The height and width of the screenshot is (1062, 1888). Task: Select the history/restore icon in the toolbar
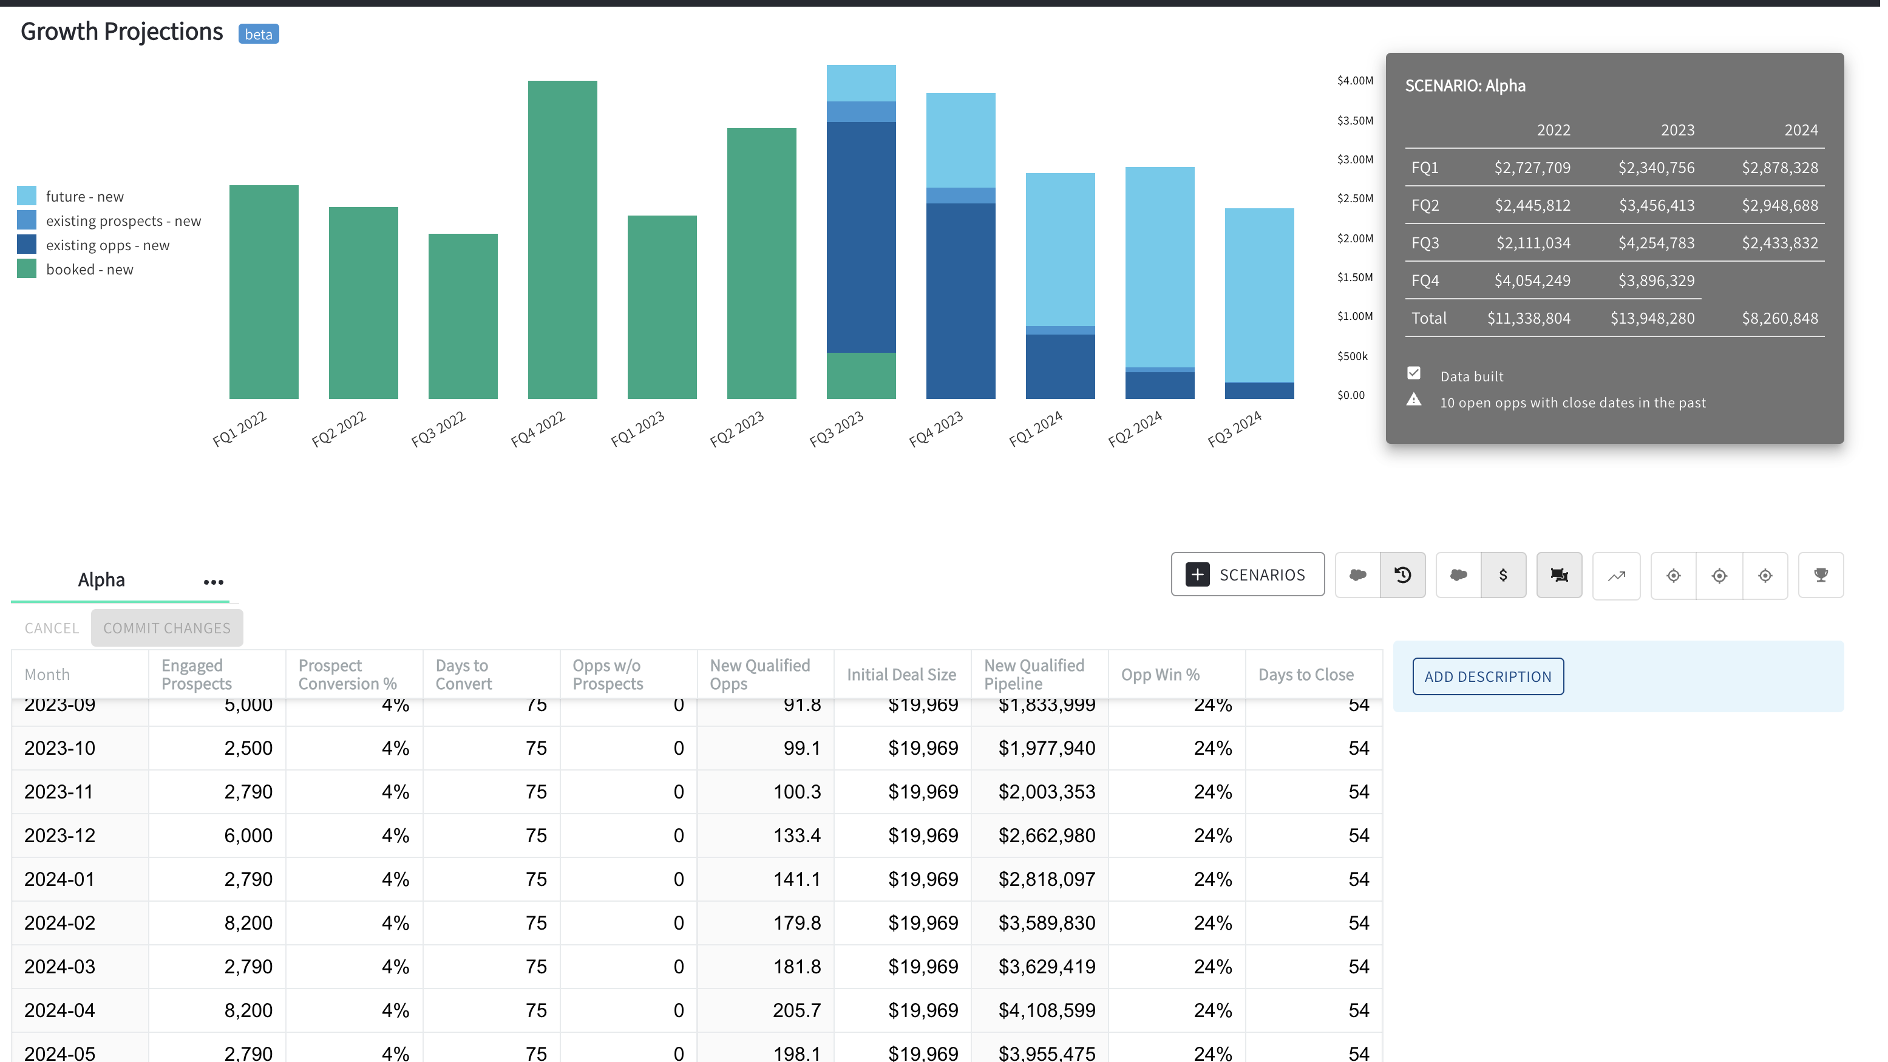(x=1403, y=574)
